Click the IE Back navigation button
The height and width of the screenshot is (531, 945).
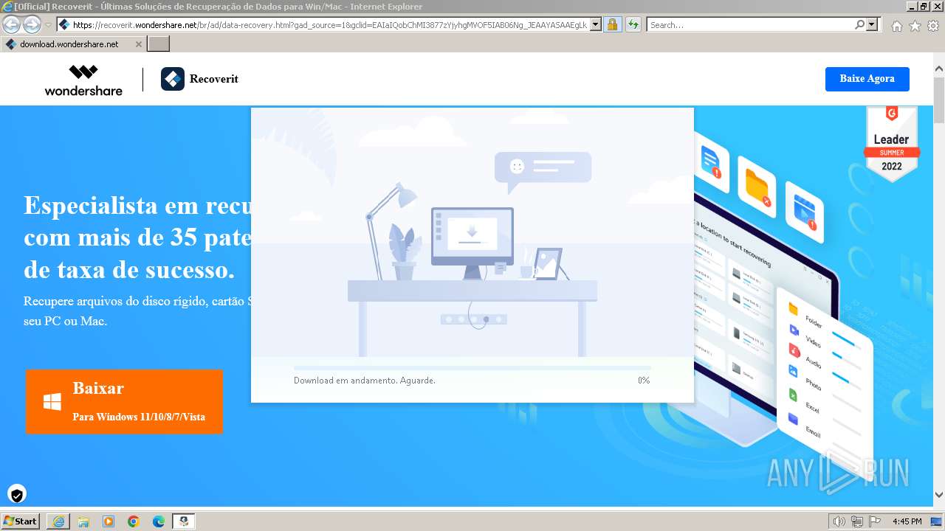[12, 24]
